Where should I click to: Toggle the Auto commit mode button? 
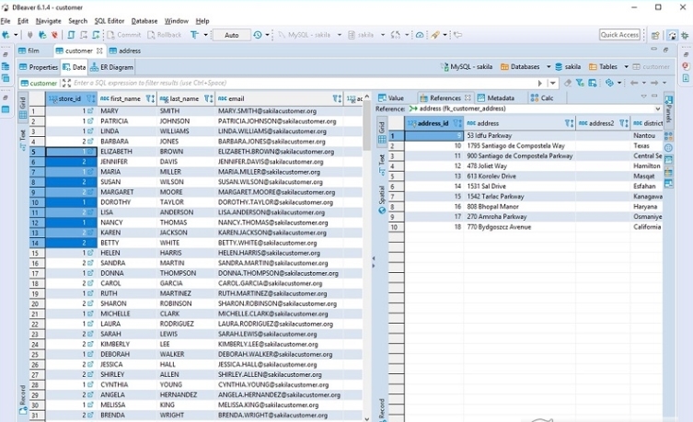232,35
